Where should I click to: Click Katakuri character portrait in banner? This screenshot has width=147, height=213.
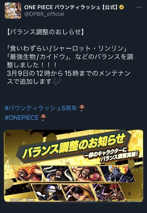86,174
